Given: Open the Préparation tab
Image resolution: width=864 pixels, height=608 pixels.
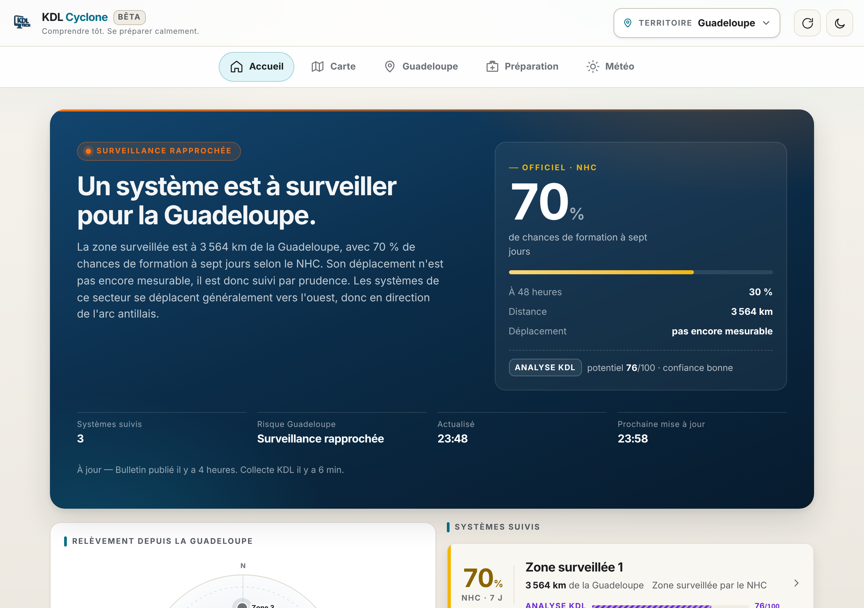Looking at the screenshot, I should [x=522, y=67].
